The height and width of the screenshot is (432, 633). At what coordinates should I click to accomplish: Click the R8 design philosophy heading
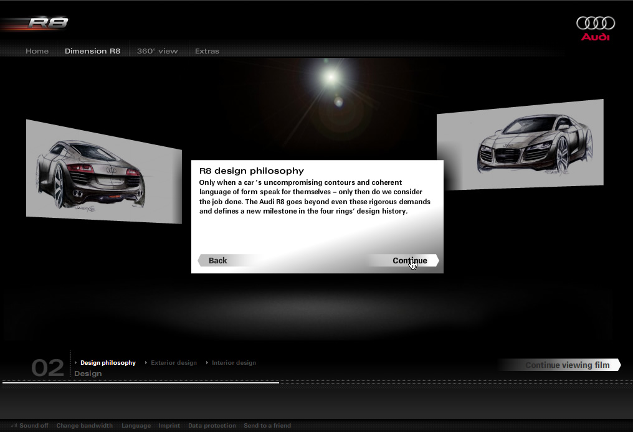[252, 171]
